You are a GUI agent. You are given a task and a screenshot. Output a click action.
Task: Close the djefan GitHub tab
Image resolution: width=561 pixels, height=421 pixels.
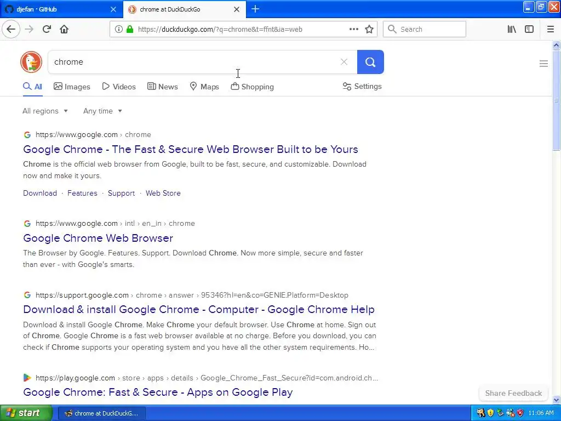click(113, 9)
